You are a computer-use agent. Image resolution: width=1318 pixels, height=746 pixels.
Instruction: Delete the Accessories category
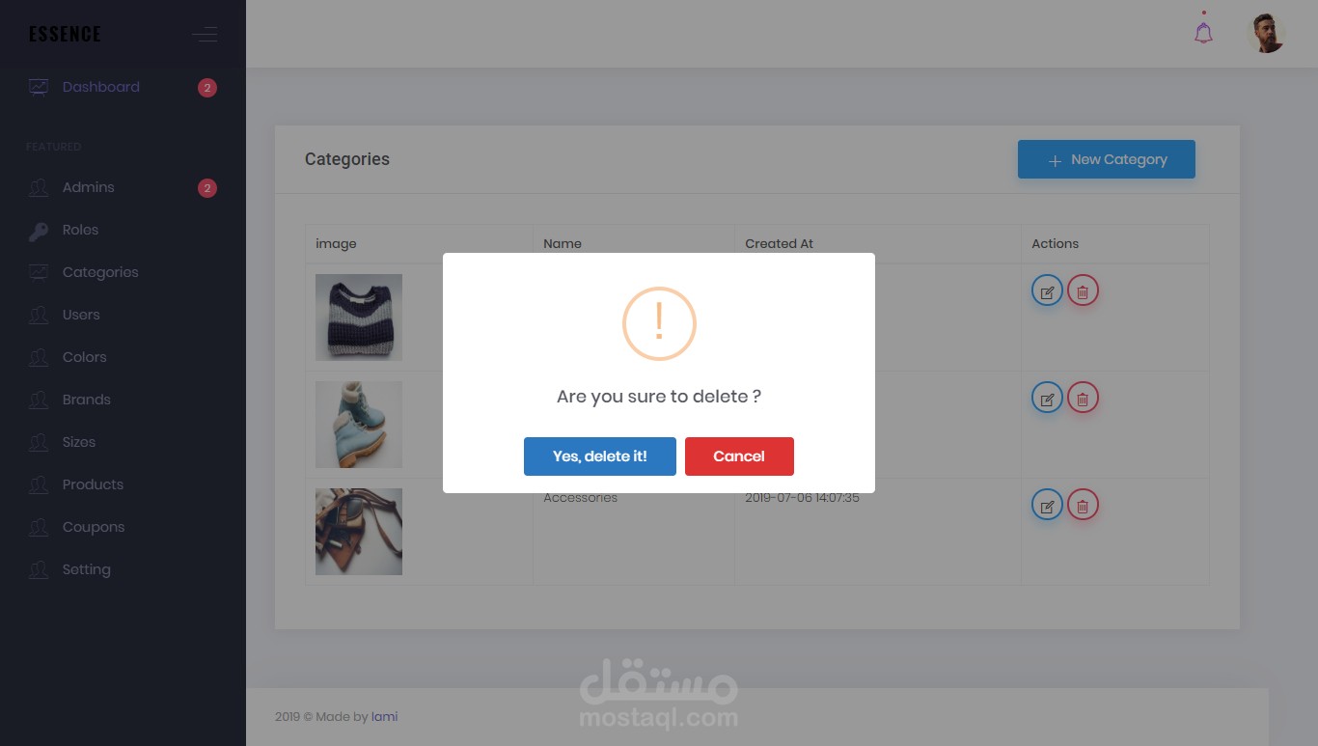(1083, 505)
